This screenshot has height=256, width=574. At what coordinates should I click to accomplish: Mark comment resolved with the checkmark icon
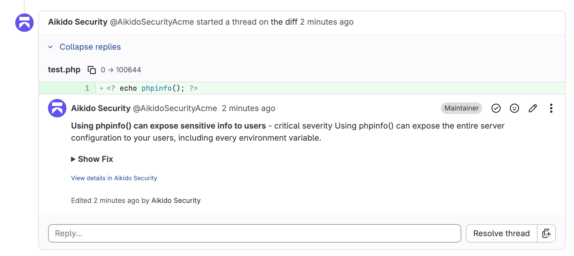(x=496, y=108)
